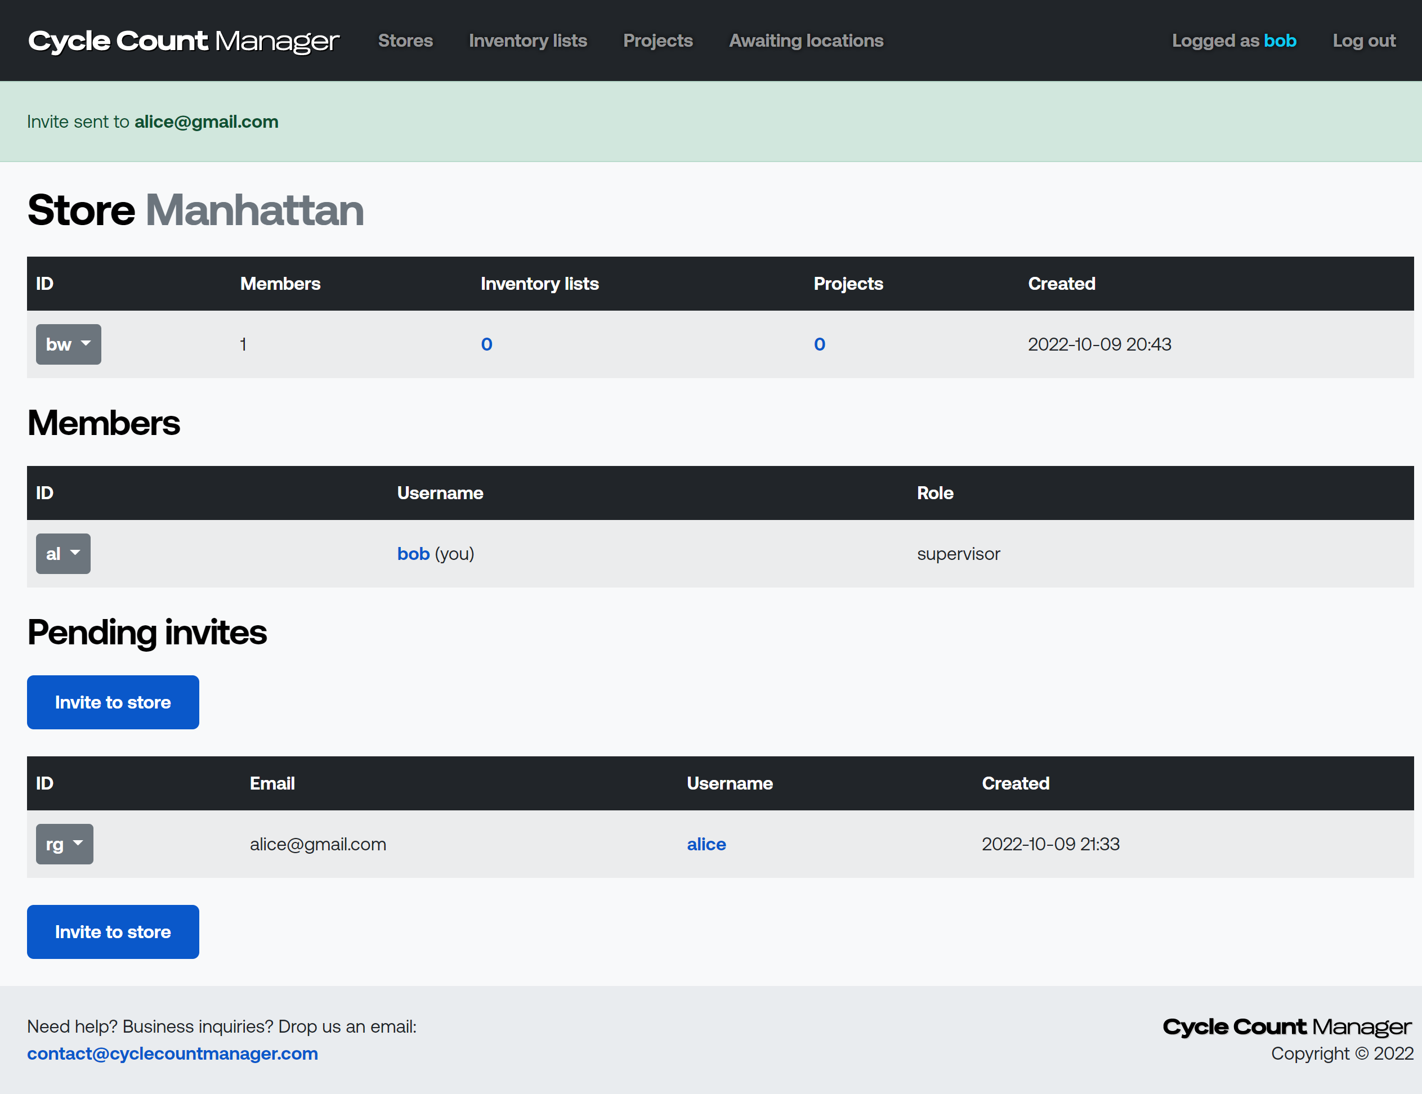Click the Cycle Count Manager logo
Viewport: 1422px width, 1094px height.
(183, 40)
